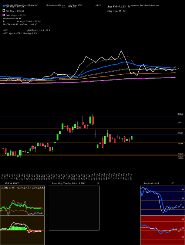185x245 pixels.
Task: Click the 'Intra Day Trading Price & MR' title
Action: click(68, 183)
